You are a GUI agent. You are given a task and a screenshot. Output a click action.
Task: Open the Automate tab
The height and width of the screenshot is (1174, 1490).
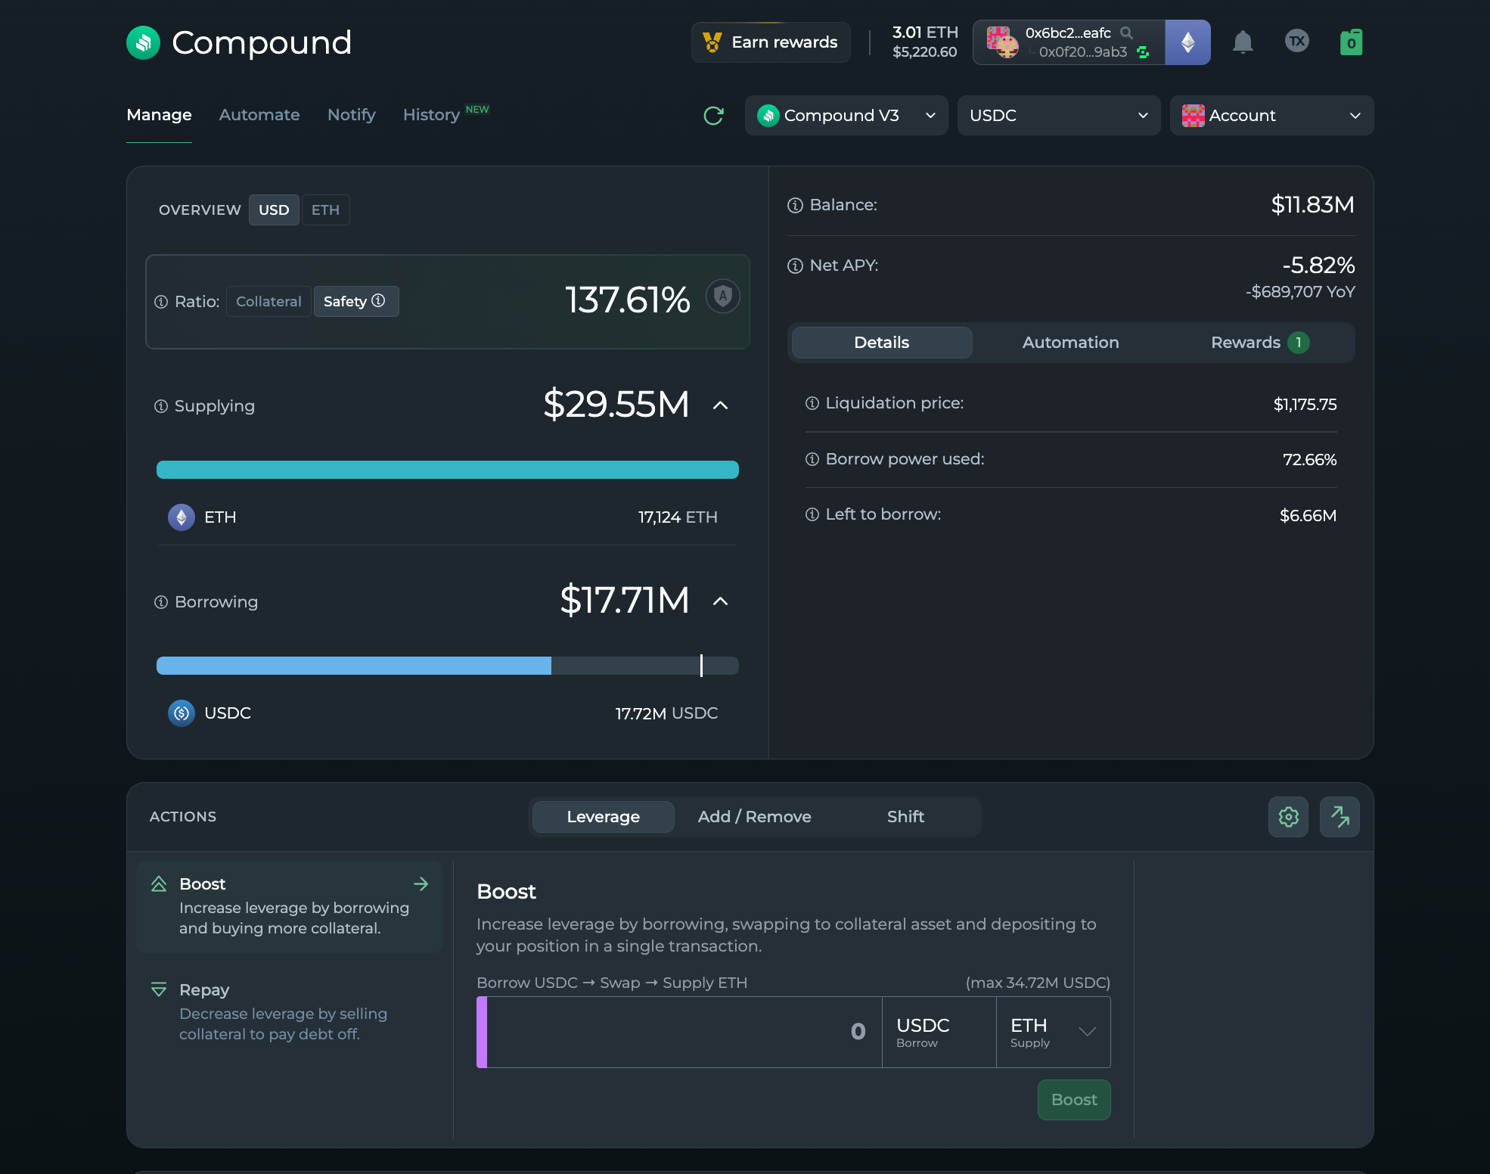coord(259,115)
